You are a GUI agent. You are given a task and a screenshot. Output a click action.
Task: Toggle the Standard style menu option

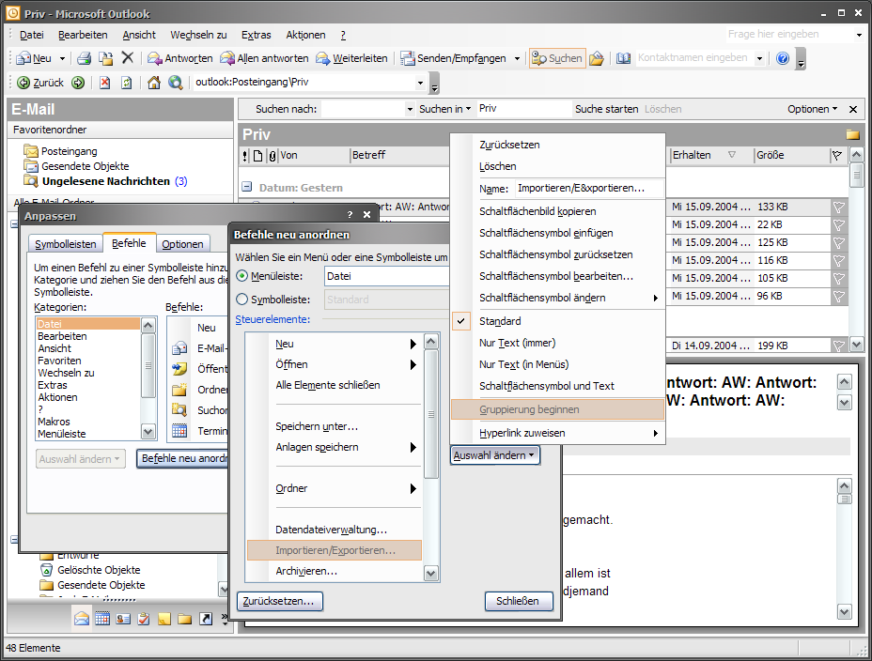point(557,321)
